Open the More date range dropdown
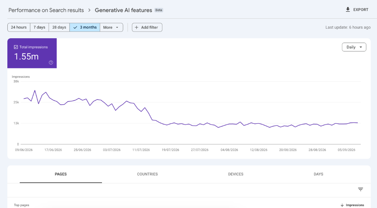The height and width of the screenshot is (208, 377). coord(111,27)
